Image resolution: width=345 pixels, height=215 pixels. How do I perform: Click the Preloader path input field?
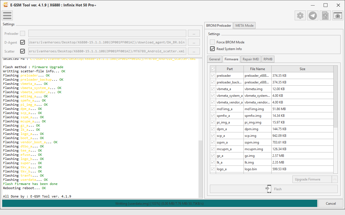pos(107,33)
